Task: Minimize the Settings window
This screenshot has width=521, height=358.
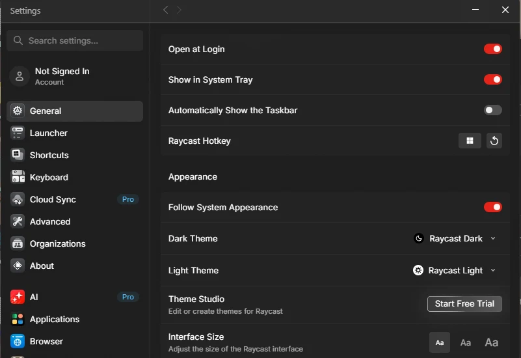Action: [x=475, y=10]
